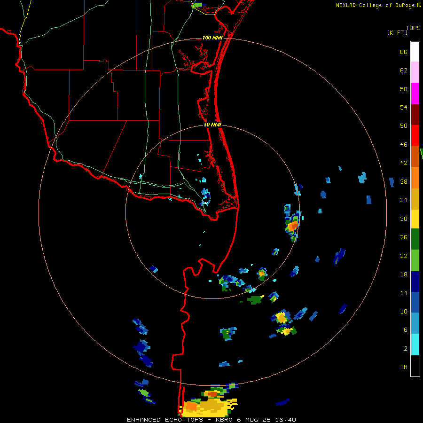Click the 62 value on the scale
423x423 pixels.
point(404,70)
